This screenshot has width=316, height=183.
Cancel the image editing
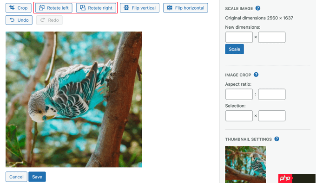coord(16,177)
